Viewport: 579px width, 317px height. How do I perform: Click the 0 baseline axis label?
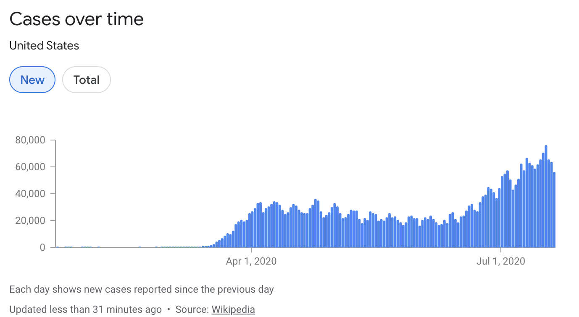coord(42,247)
